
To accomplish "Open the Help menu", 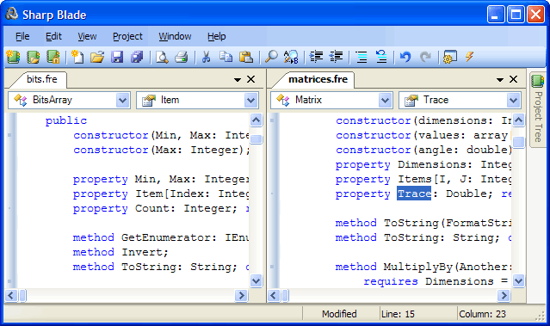I will 216,36.
